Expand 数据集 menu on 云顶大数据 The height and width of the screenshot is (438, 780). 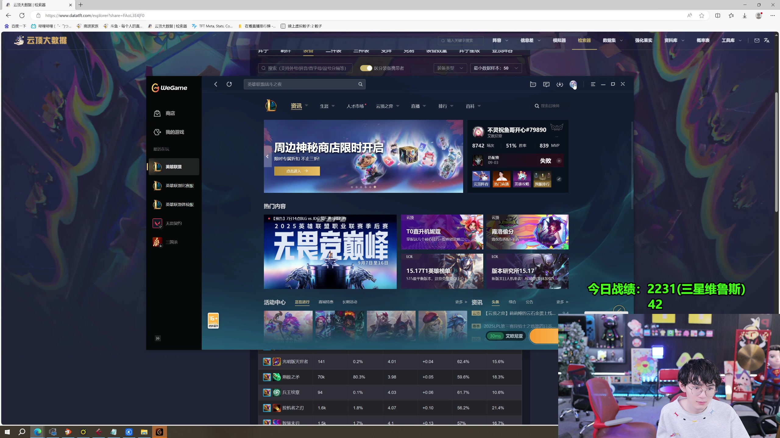pyautogui.click(x=613, y=40)
